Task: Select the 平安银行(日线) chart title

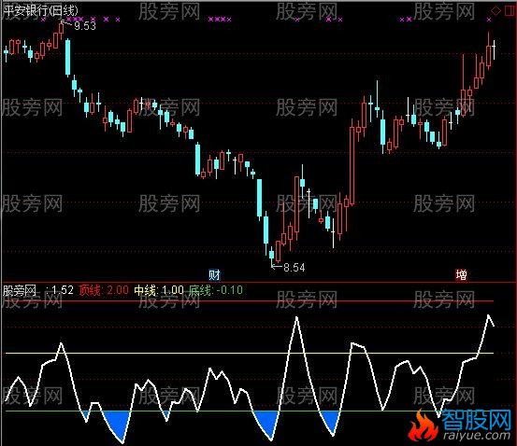Action: [40, 11]
